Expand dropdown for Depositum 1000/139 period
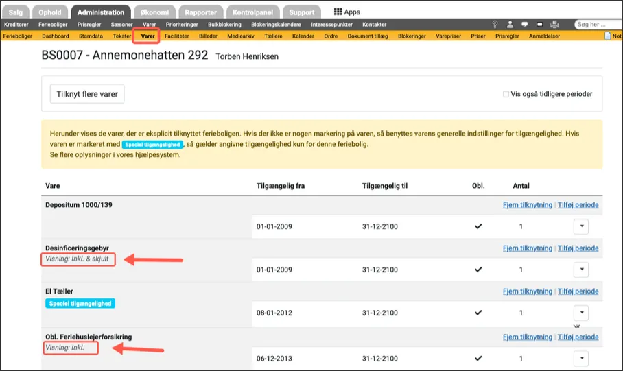 click(x=580, y=226)
